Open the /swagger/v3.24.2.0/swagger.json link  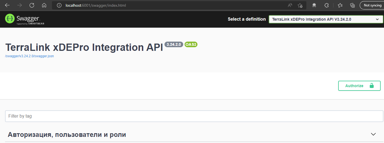pyautogui.click(x=30, y=56)
